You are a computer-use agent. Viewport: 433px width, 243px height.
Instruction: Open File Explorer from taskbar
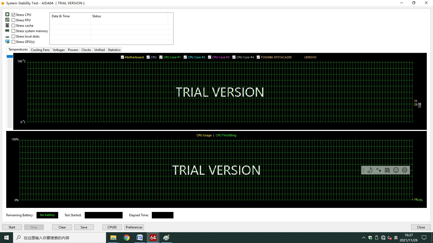pos(113,238)
